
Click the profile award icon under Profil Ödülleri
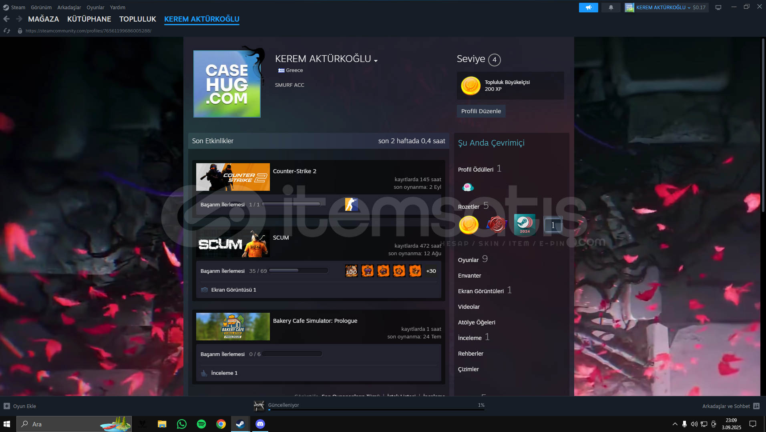468,187
